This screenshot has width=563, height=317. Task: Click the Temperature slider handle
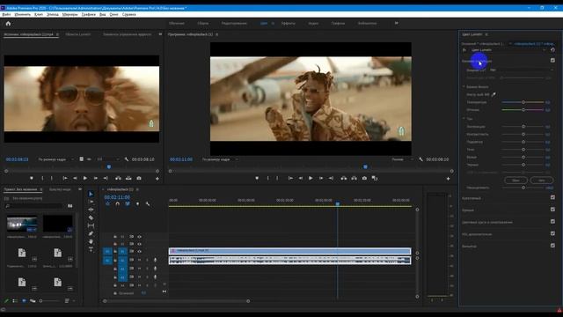(523, 102)
